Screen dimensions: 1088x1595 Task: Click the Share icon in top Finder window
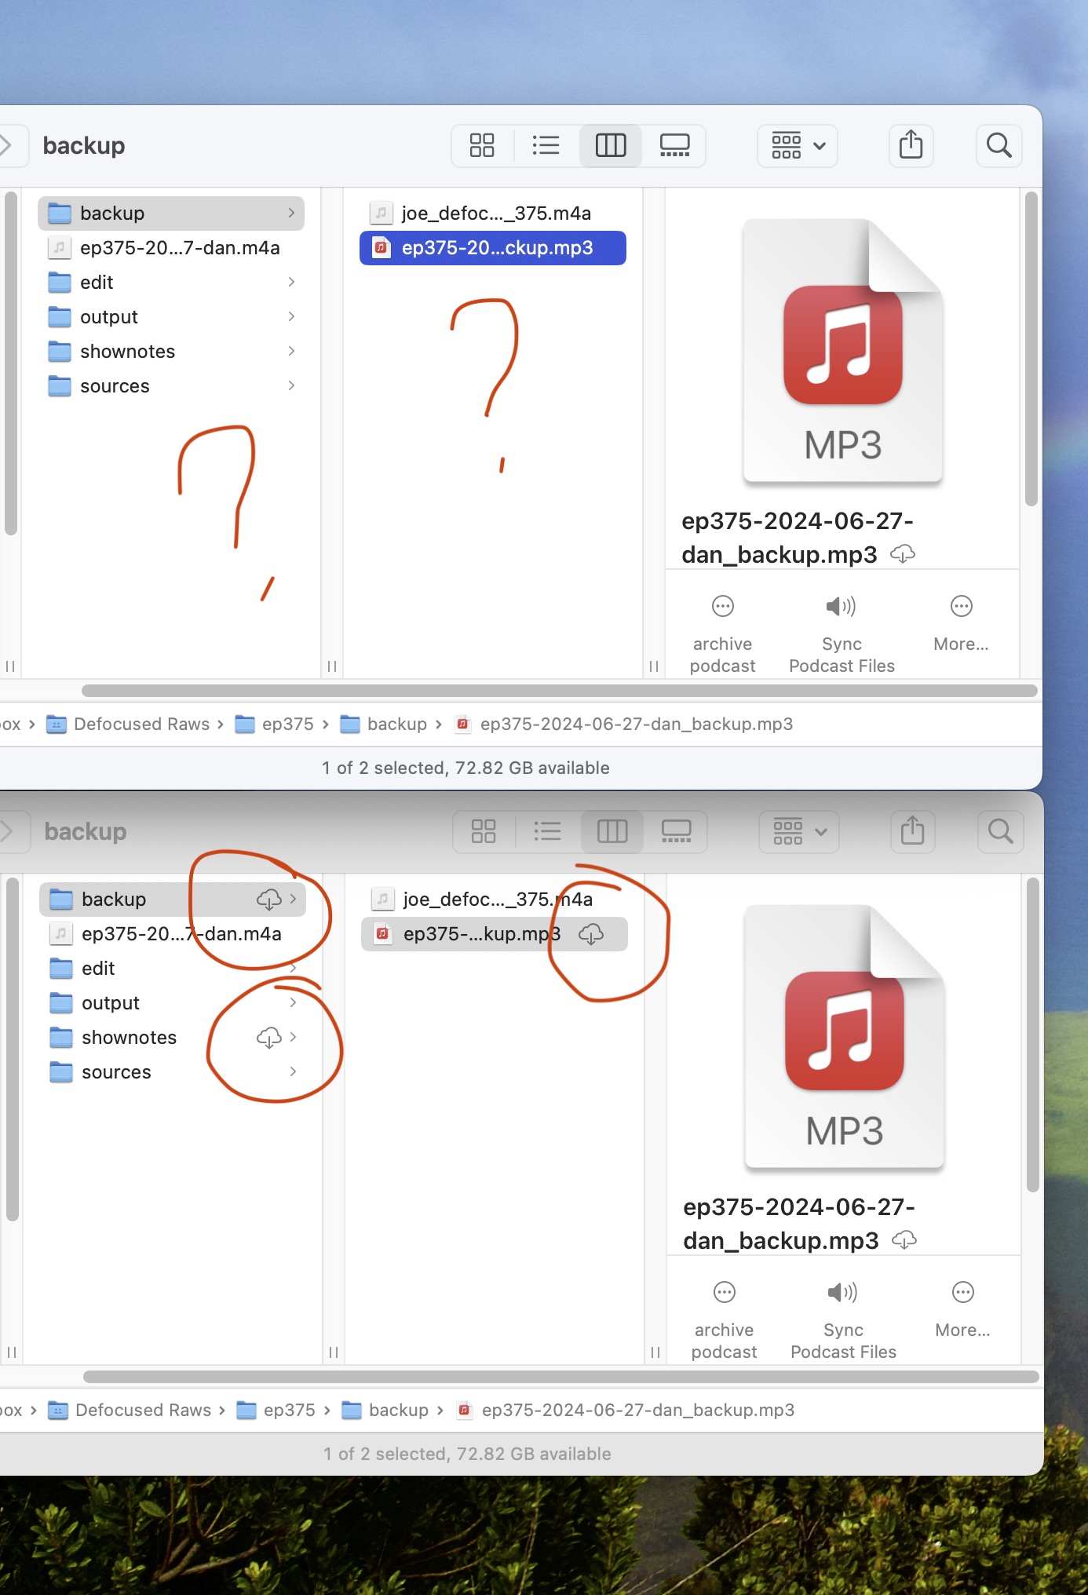click(911, 145)
